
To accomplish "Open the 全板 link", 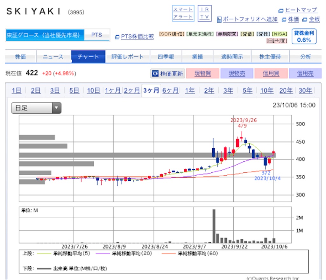I will [x=314, y=19].
